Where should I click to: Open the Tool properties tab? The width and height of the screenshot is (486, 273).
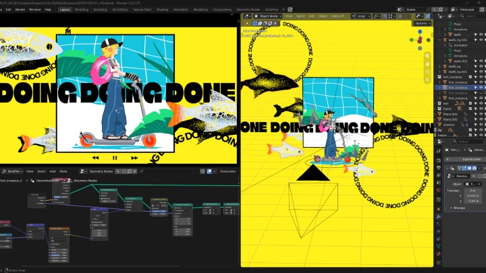(439, 151)
